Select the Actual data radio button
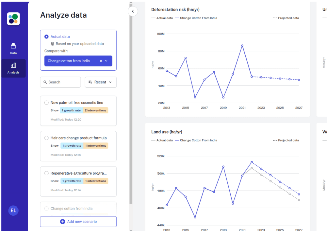 coord(46,37)
